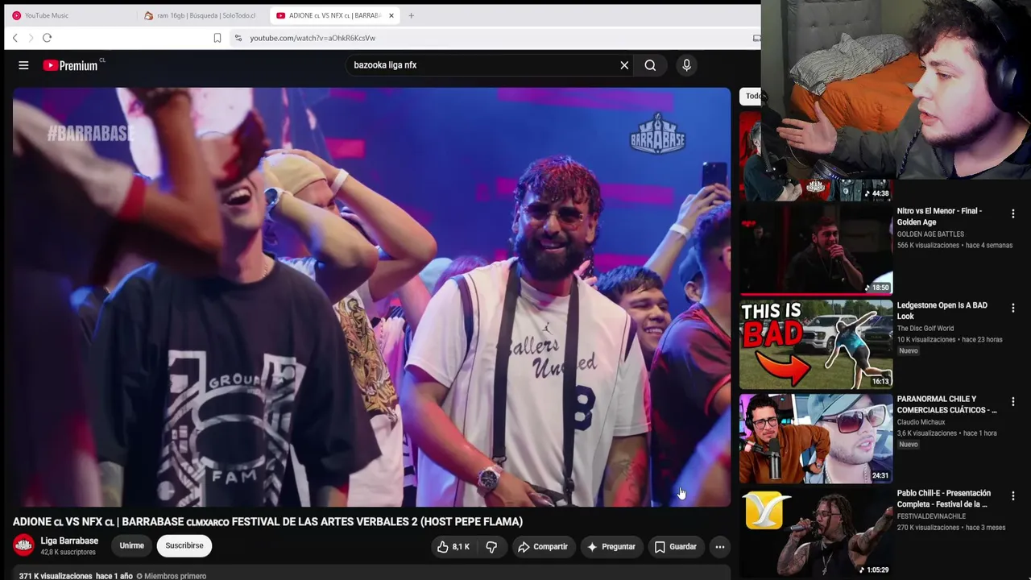The height and width of the screenshot is (580, 1031).
Task: Select the 'Todo' filter chip
Action: tap(752, 96)
